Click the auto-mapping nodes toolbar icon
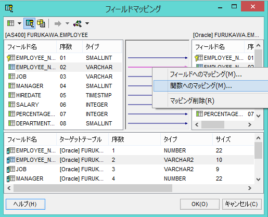 coord(78,23)
